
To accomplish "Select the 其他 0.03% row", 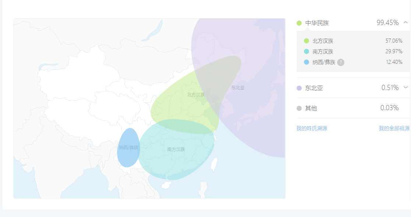I will point(353,108).
